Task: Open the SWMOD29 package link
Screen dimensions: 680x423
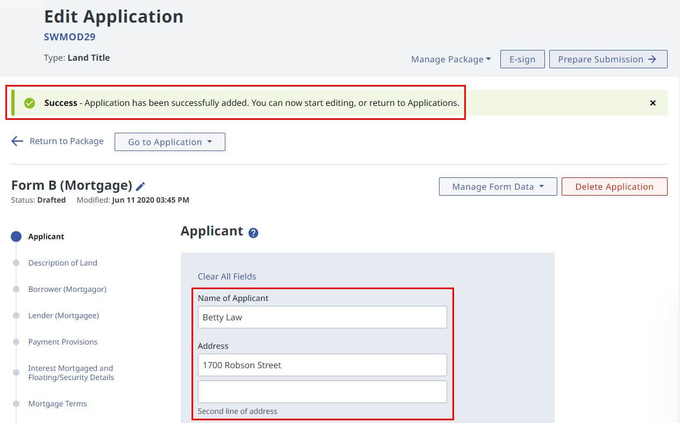Action: (70, 37)
